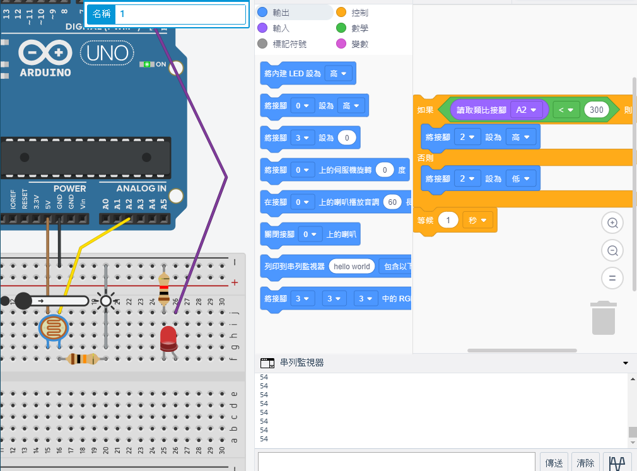
Task: Click the fit-to-view equals icon
Action: click(x=612, y=277)
